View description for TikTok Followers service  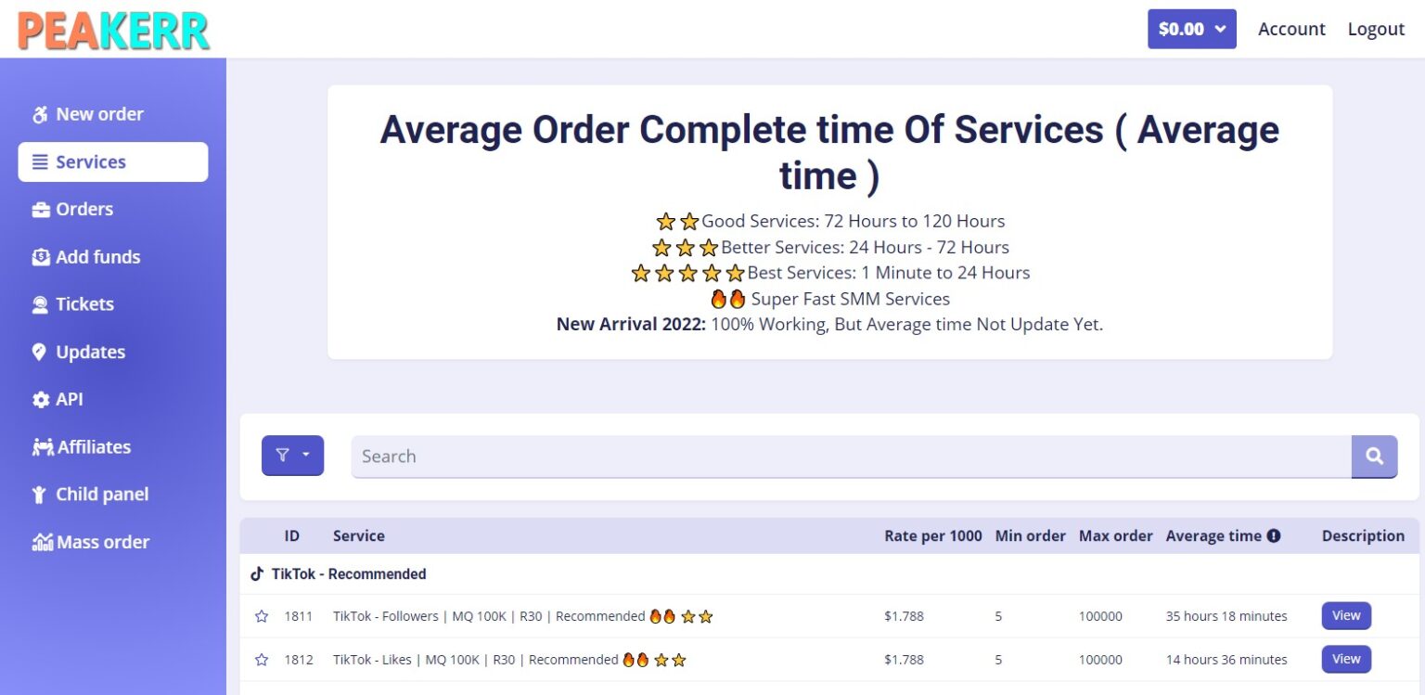[x=1345, y=615]
